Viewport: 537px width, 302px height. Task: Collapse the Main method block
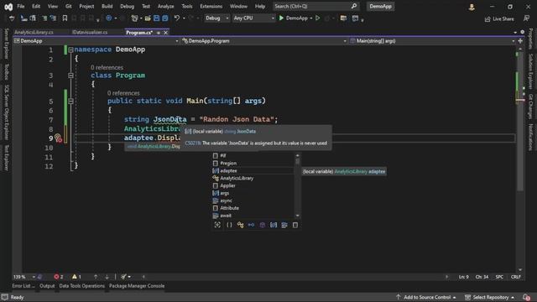pos(70,101)
